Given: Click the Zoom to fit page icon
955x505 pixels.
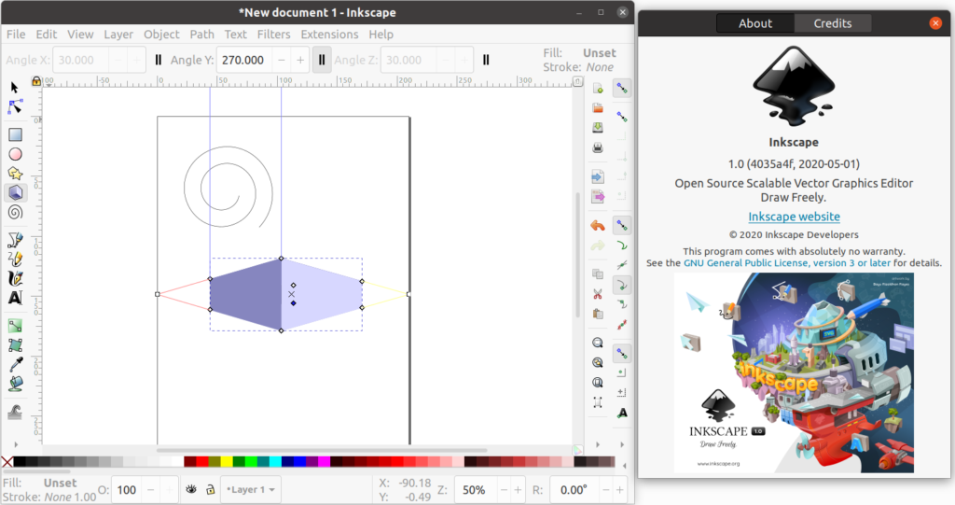Looking at the screenshot, I should 598,383.
